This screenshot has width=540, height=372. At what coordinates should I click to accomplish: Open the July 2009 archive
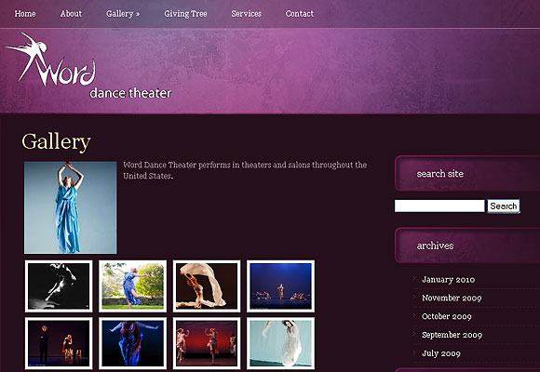pyautogui.click(x=440, y=353)
